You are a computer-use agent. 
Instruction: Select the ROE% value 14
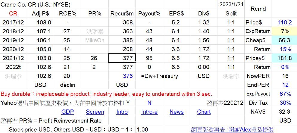67,49
